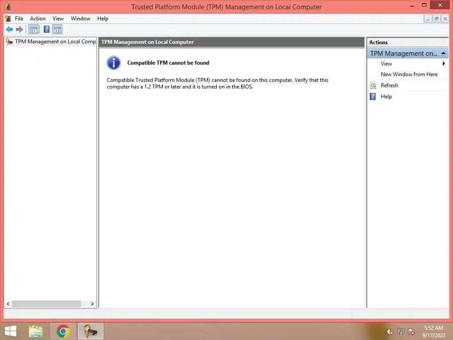Minimize the inner MDI child window

[428, 19]
